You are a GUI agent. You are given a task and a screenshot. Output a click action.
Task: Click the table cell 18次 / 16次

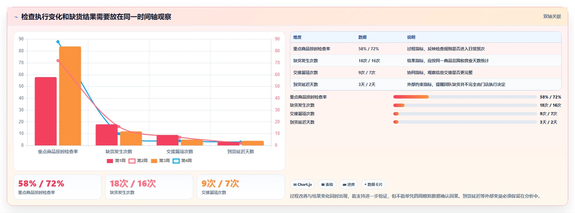pos(369,61)
